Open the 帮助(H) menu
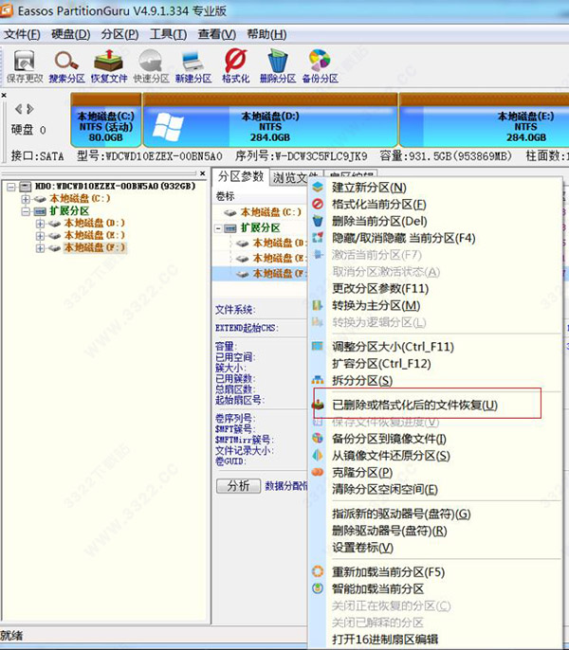The image size is (569, 650). pyautogui.click(x=266, y=34)
